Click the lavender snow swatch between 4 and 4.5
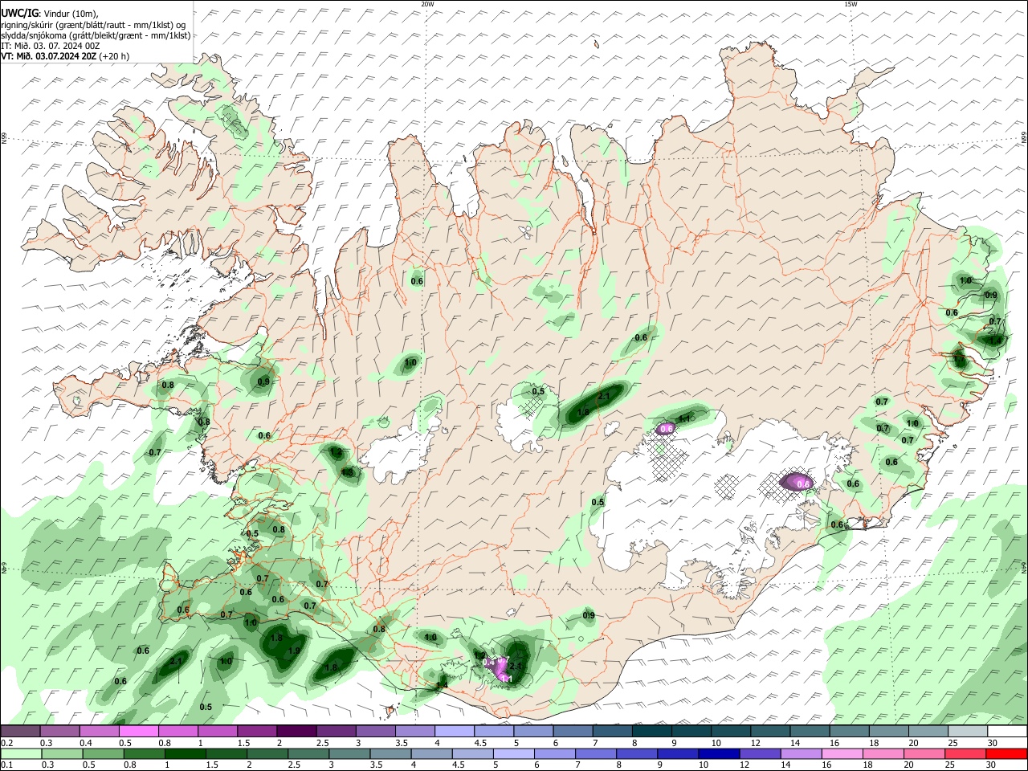1028x771 pixels. click(455, 731)
